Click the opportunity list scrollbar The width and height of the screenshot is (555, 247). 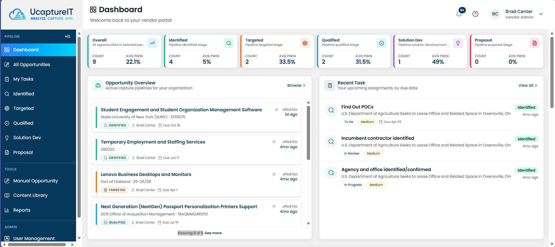308,133
